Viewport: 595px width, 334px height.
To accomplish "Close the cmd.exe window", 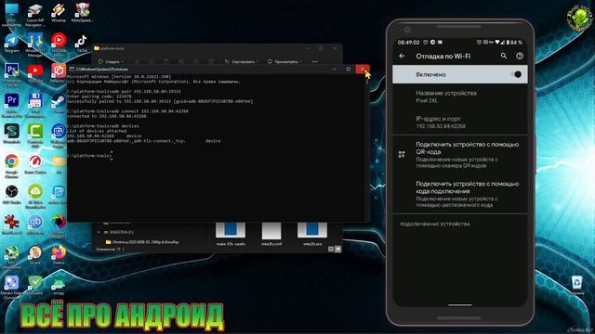I will tap(363, 69).
